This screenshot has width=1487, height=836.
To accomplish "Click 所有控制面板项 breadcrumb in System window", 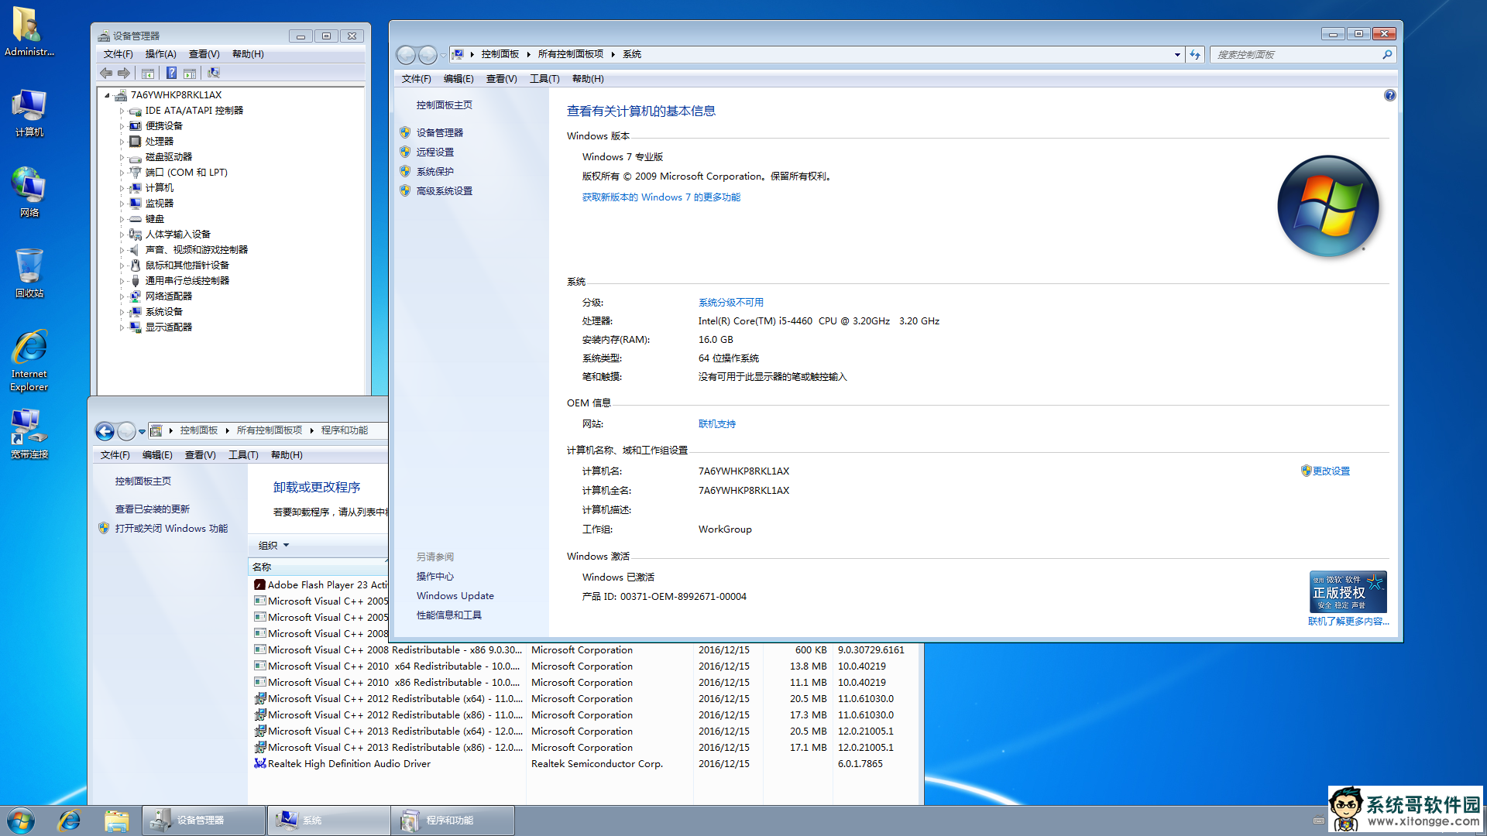I will 570,54.
